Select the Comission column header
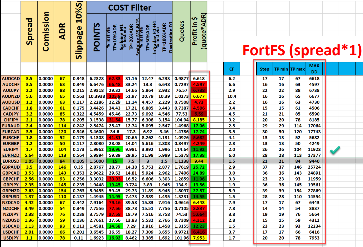Image resolution: width=363 pixels, height=247 pixels. (46, 32)
